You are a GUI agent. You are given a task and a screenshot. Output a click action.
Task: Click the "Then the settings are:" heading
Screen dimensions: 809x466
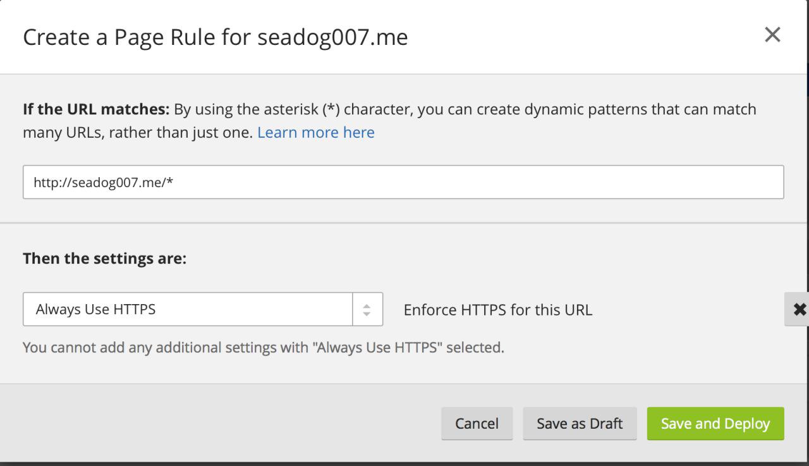click(x=105, y=259)
